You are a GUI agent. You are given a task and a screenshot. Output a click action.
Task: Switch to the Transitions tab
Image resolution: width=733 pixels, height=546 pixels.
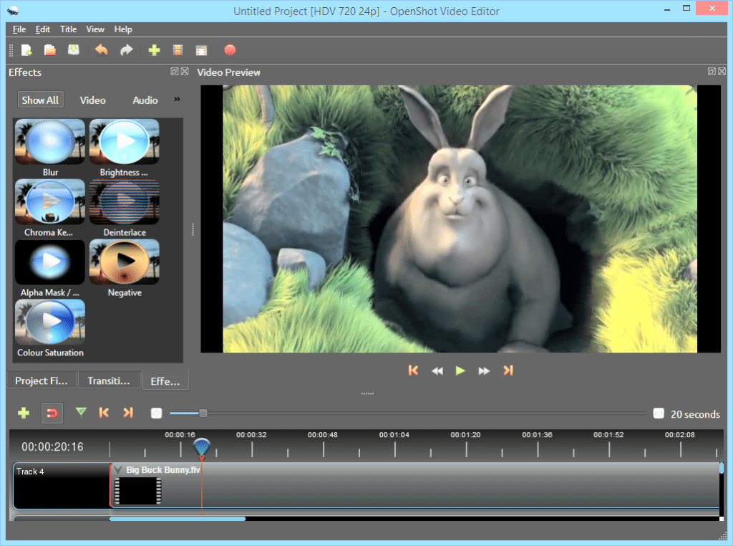pyautogui.click(x=109, y=381)
